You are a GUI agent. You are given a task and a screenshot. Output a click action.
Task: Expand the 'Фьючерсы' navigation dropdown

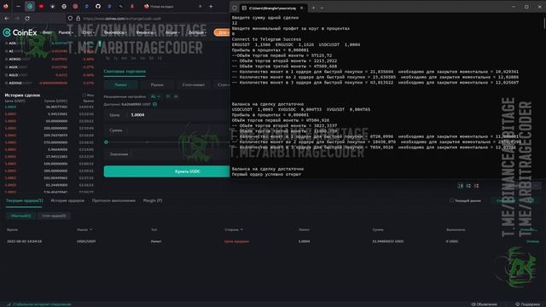click(x=115, y=32)
